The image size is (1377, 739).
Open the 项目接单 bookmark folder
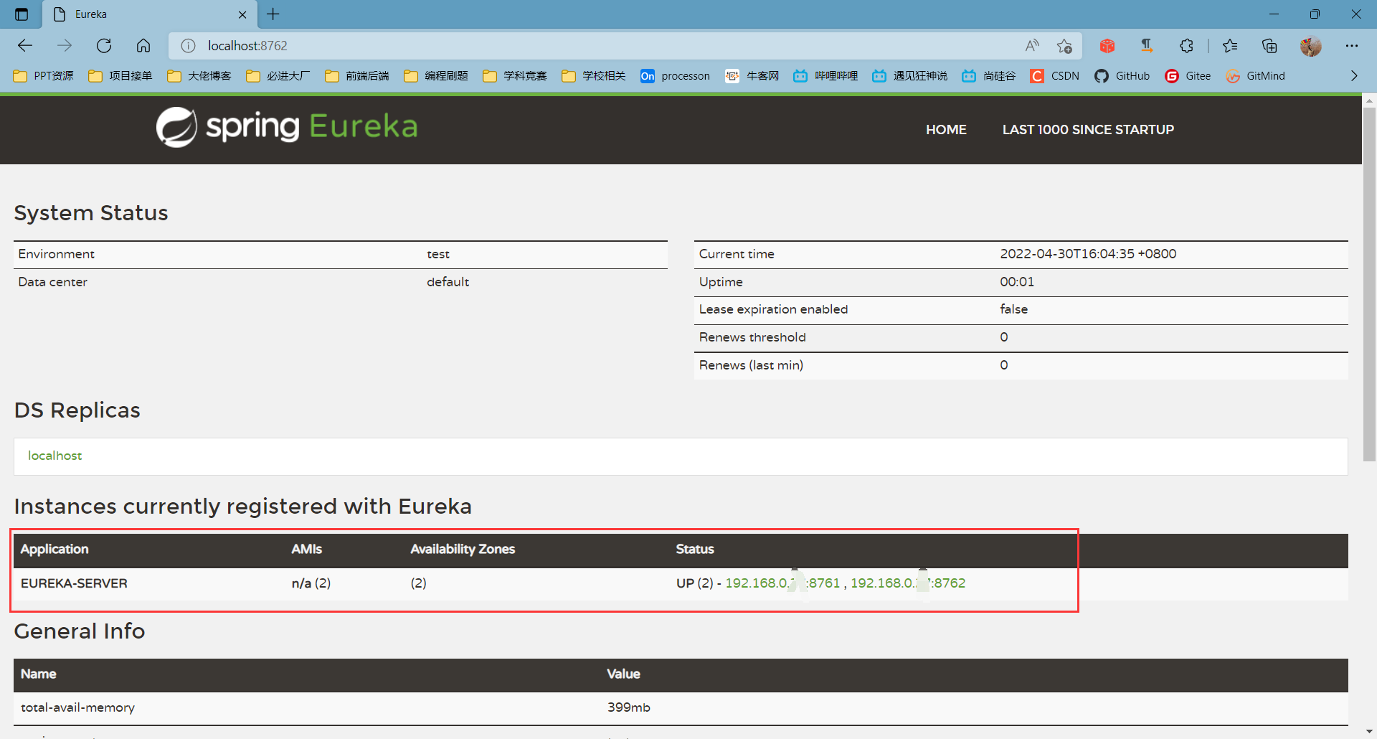click(x=120, y=76)
